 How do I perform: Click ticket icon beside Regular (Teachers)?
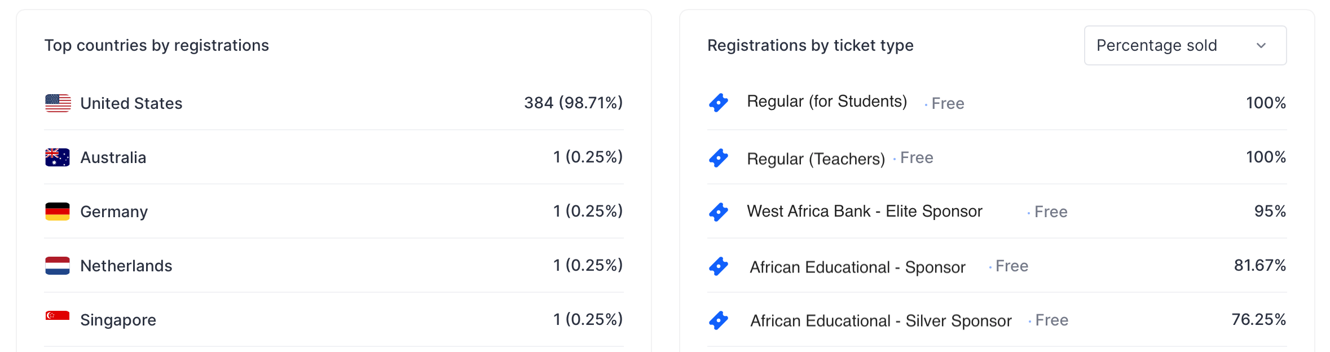(719, 157)
